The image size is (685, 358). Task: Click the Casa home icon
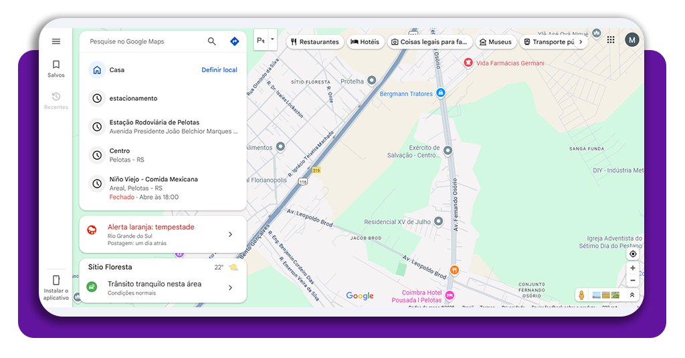pos(98,69)
